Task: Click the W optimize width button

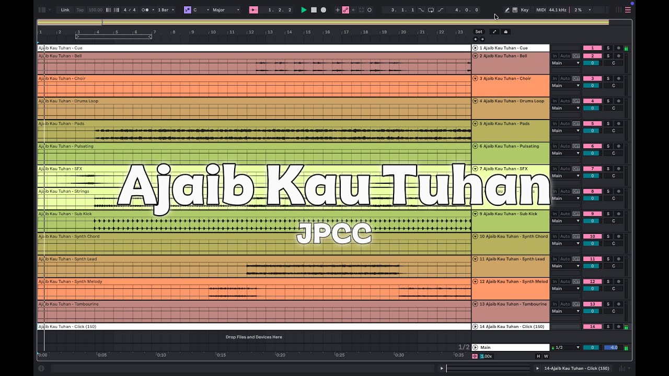Action: tap(546, 356)
